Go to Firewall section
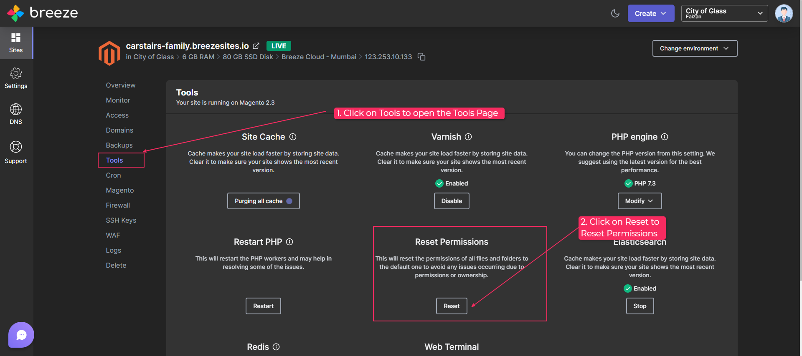The width and height of the screenshot is (802, 356). click(118, 205)
